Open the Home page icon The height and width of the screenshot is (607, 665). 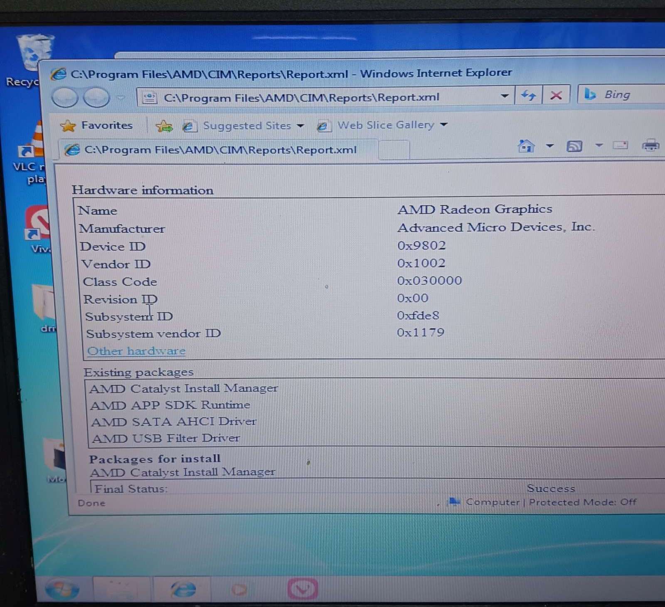pos(526,146)
